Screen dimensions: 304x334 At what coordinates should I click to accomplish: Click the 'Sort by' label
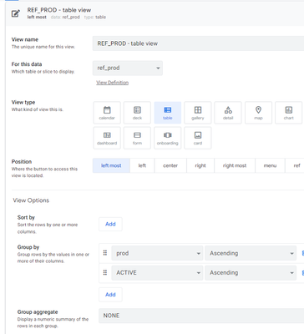pos(26,217)
